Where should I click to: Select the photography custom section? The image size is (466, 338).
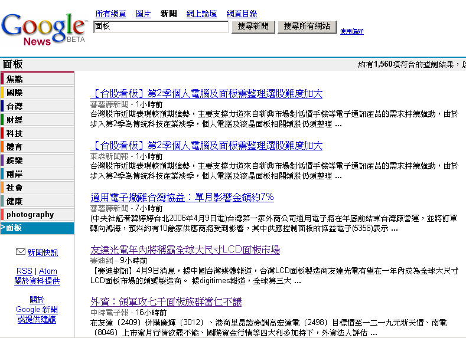tap(37, 215)
